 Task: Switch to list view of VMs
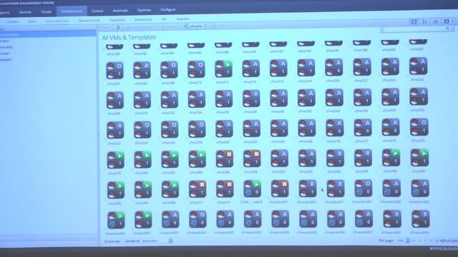pyautogui.click(x=436, y=22)
